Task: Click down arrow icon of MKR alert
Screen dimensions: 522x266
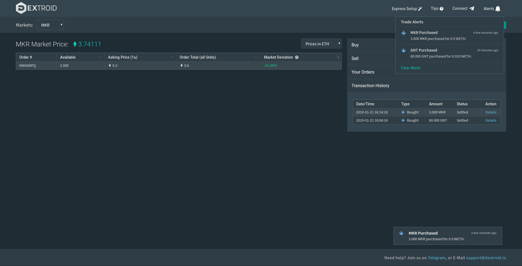Action: (404, 33)
